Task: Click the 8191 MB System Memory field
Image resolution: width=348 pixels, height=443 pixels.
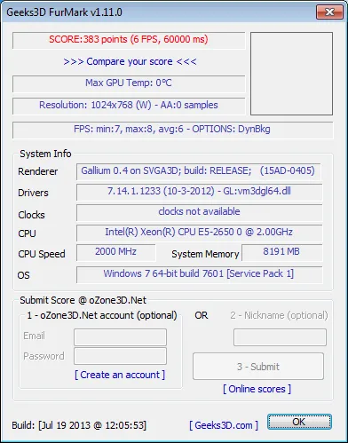Action: (x=281, y=252)
